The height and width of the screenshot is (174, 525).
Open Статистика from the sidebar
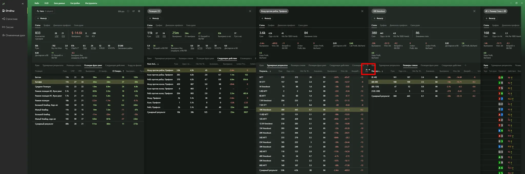pyautogui.click(x=11, y=19)
